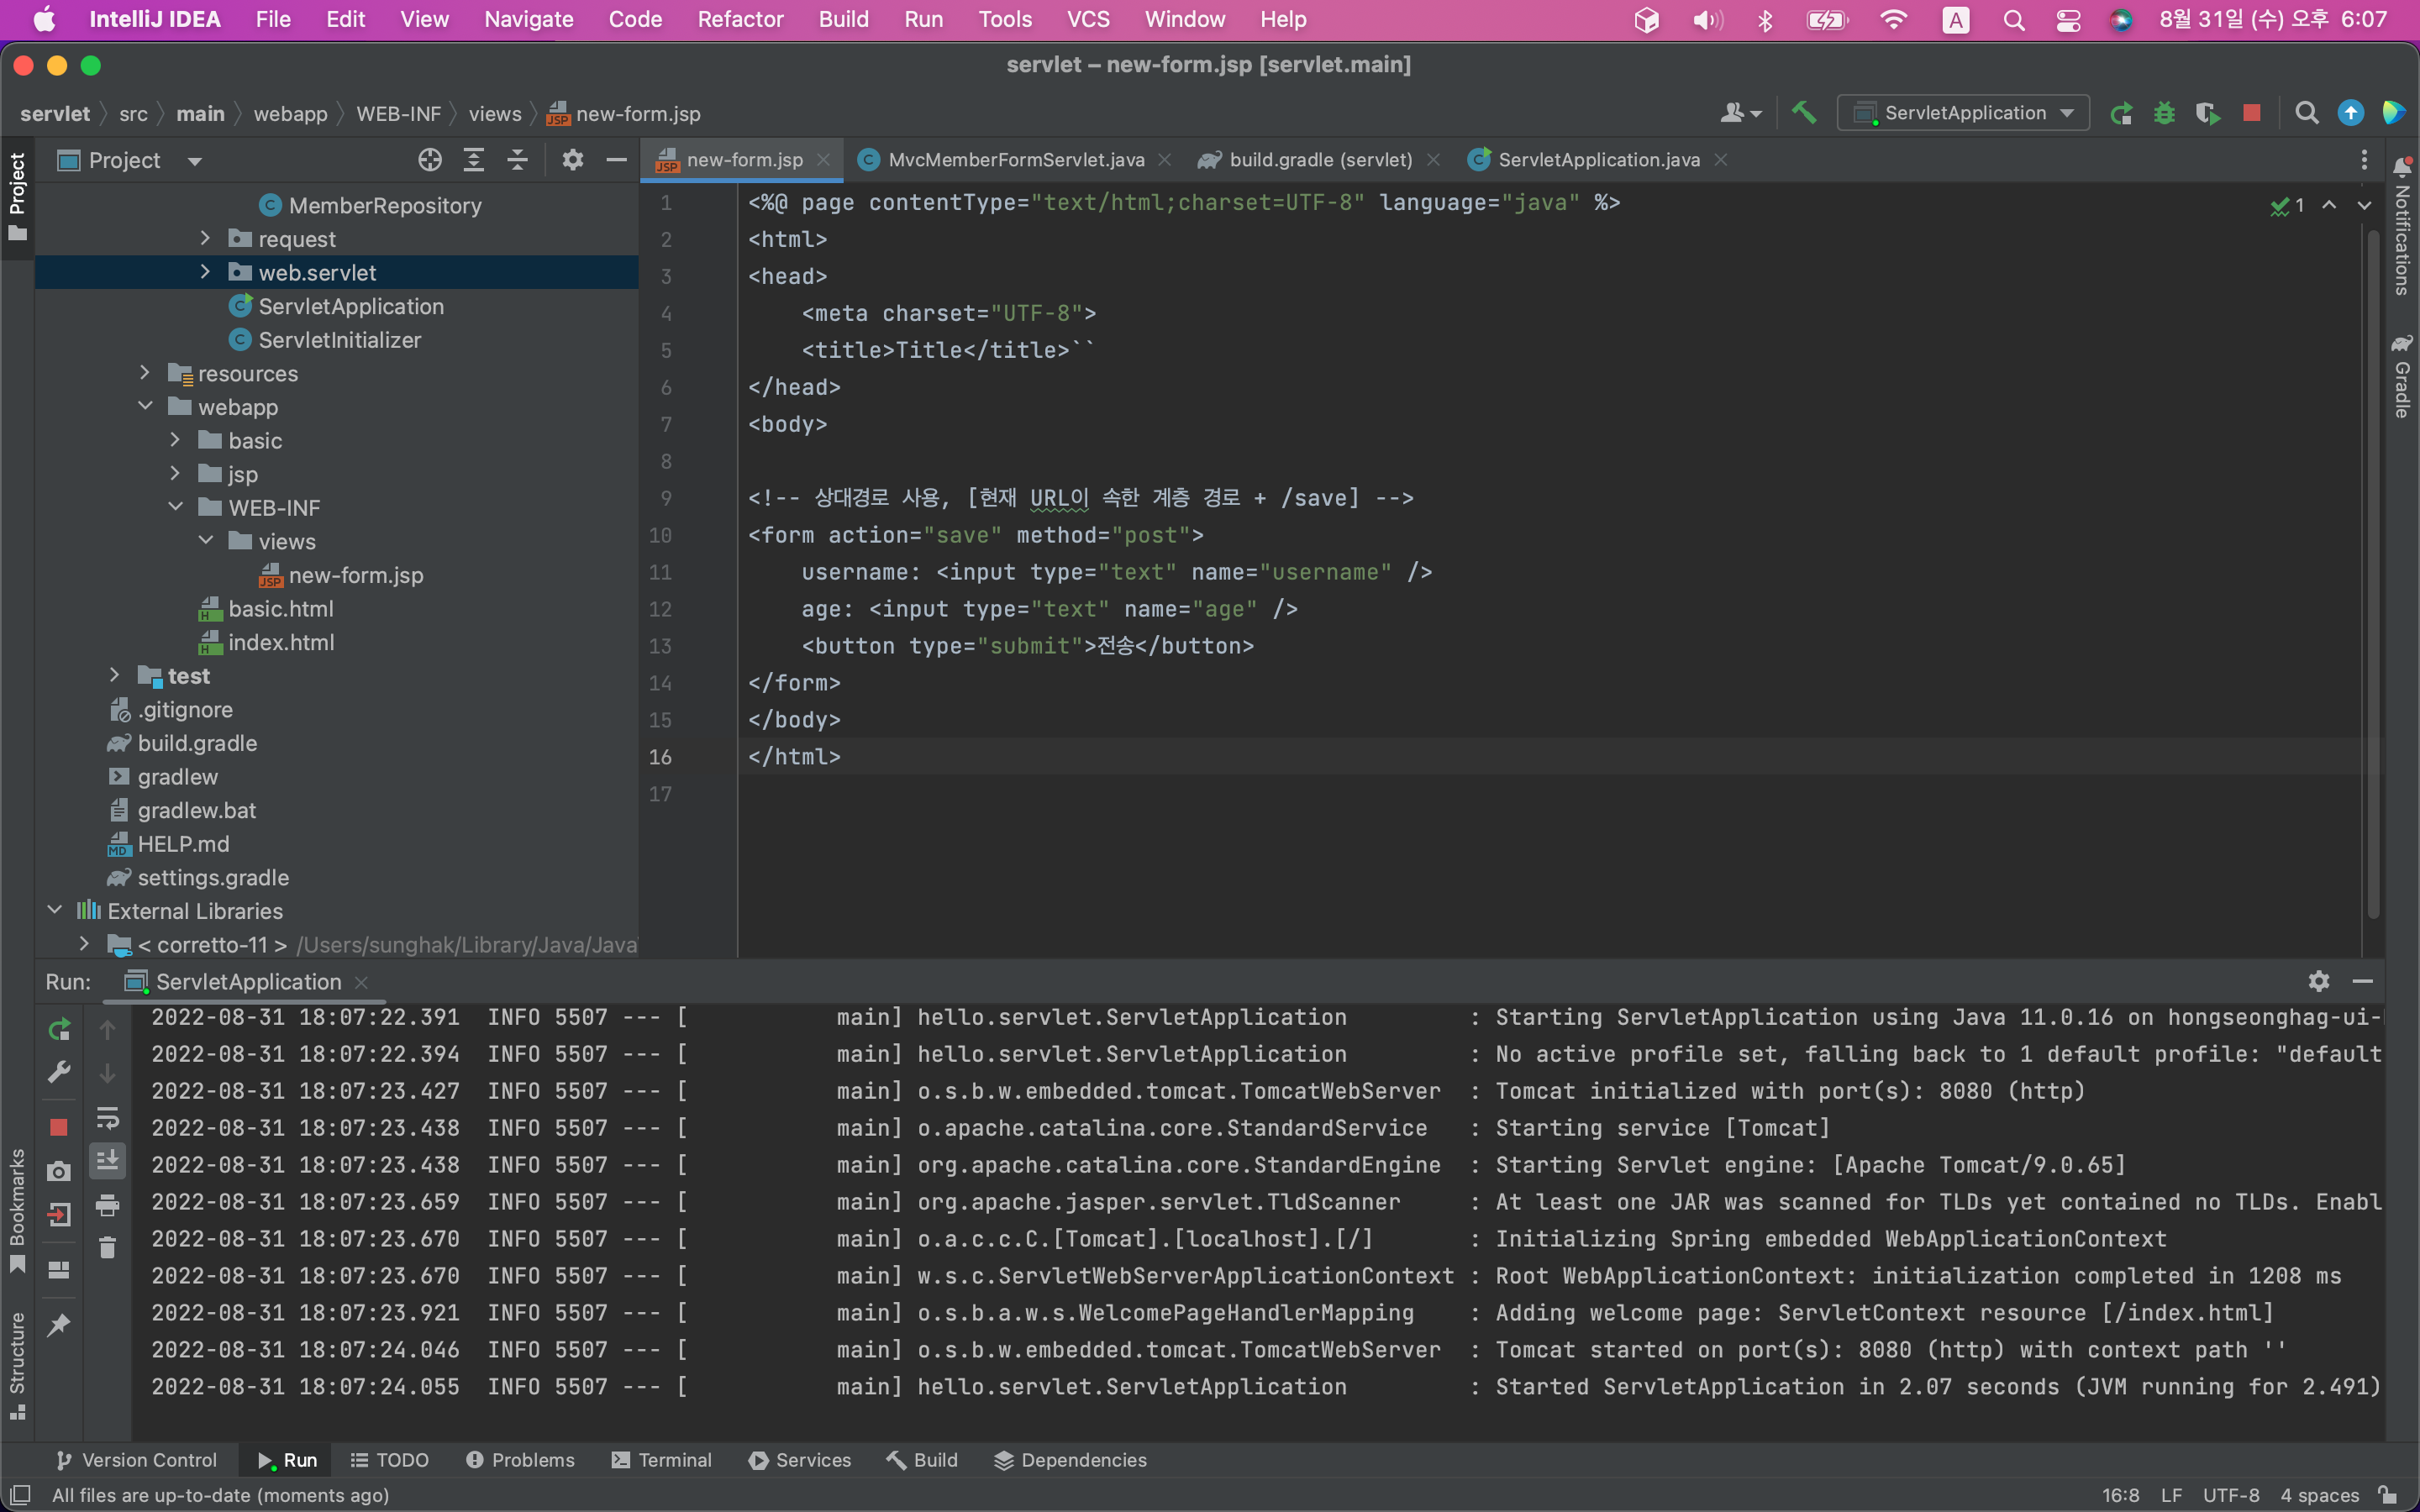Image resolution: width=2420 pixels, height=1512 pixels.
Task: Toggle tool window bars in status corner
Action: (20, 1495)
